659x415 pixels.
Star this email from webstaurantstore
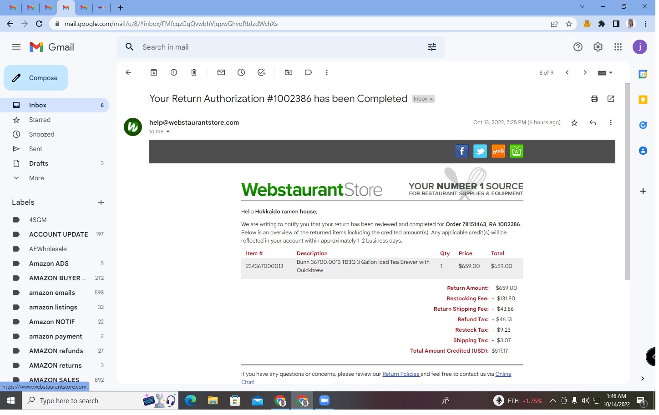(x=574, y=123)
